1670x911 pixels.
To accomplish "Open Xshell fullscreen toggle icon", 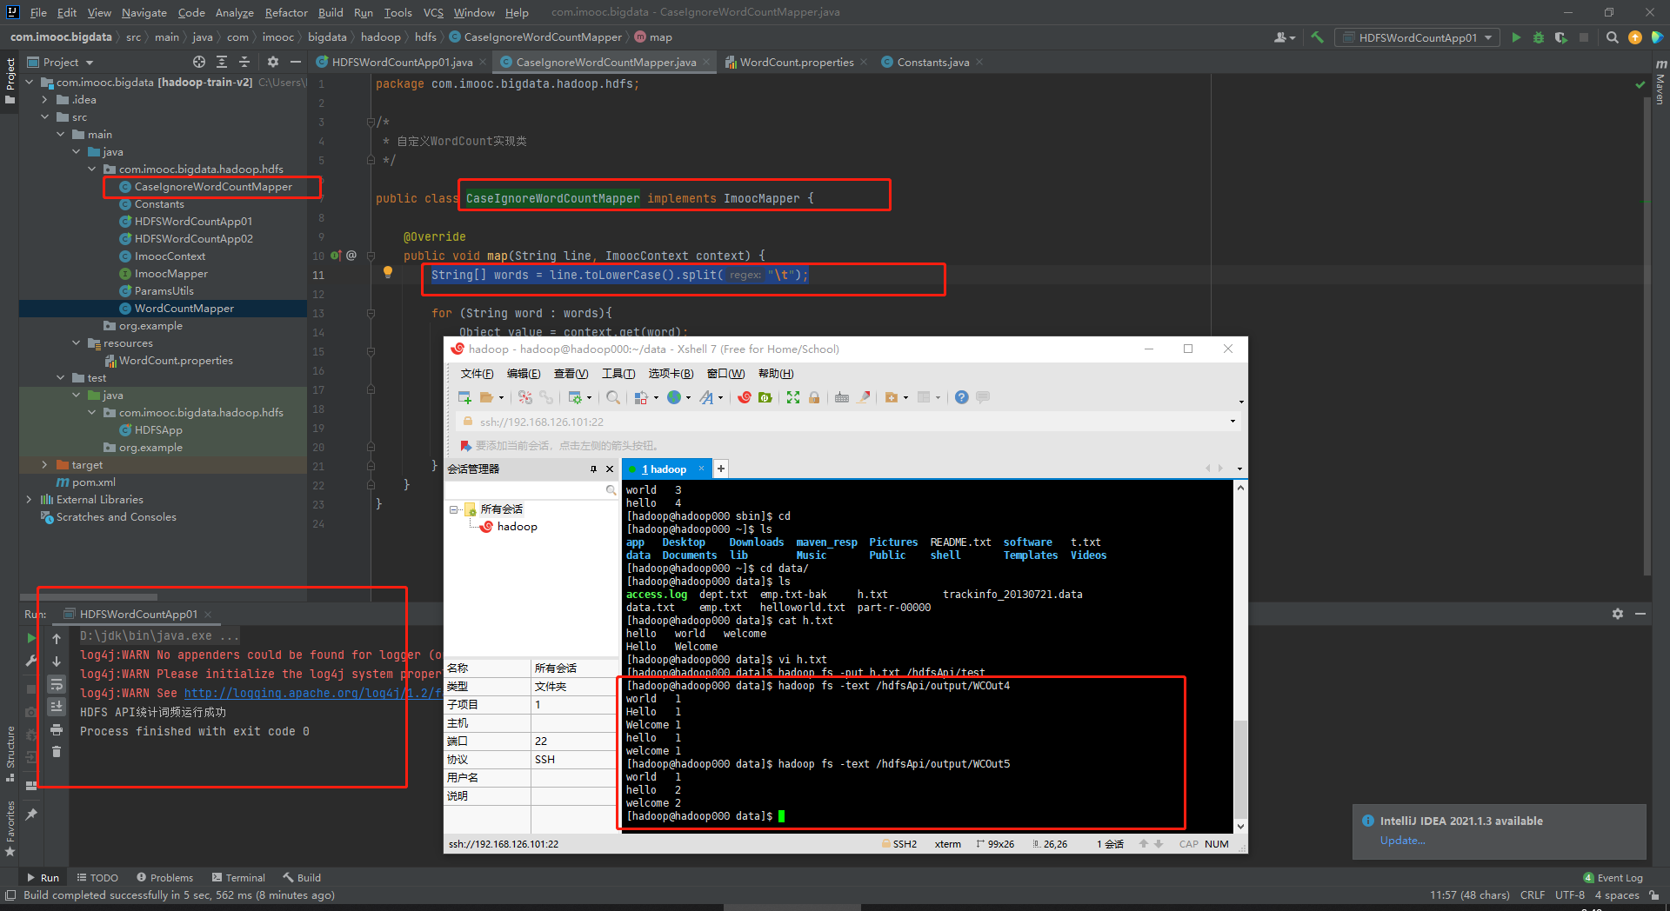I will pos(793,397).
